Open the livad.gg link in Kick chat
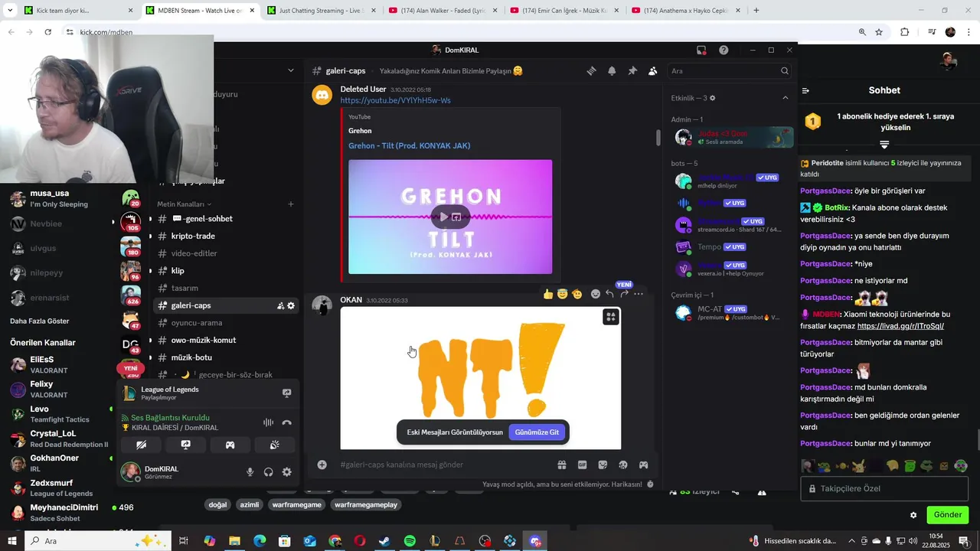The width and height of the screenshot is (980, 551). (900, 326)
